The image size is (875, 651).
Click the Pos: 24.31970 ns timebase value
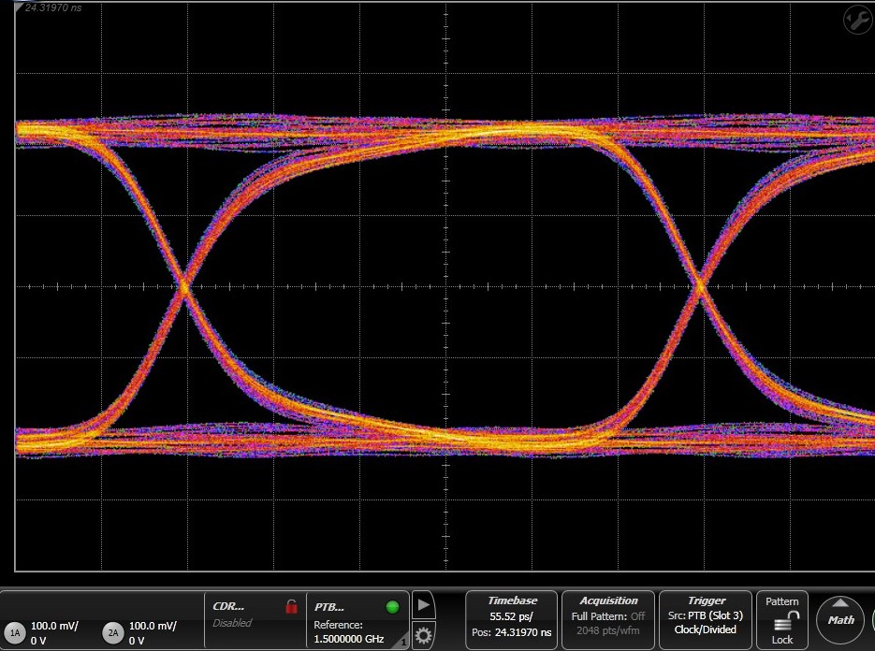[x=512, y=633]
